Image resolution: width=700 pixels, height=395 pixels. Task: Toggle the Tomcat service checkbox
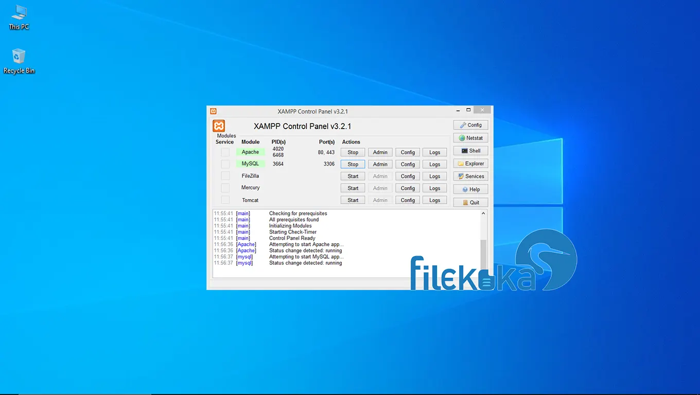pyautogui.click(x=225, y=200)
